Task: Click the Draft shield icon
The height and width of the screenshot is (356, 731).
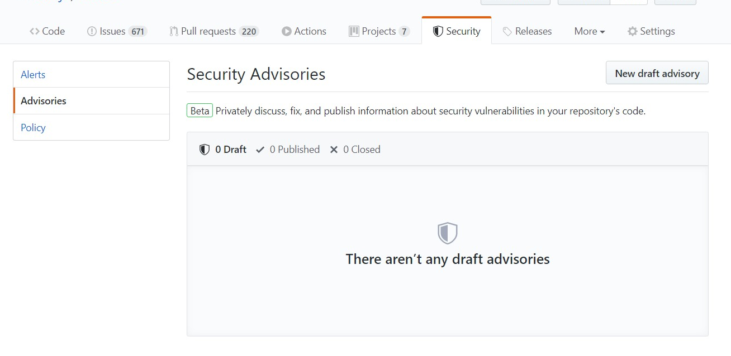Action: pyautogui.click(x=205, y=150)
